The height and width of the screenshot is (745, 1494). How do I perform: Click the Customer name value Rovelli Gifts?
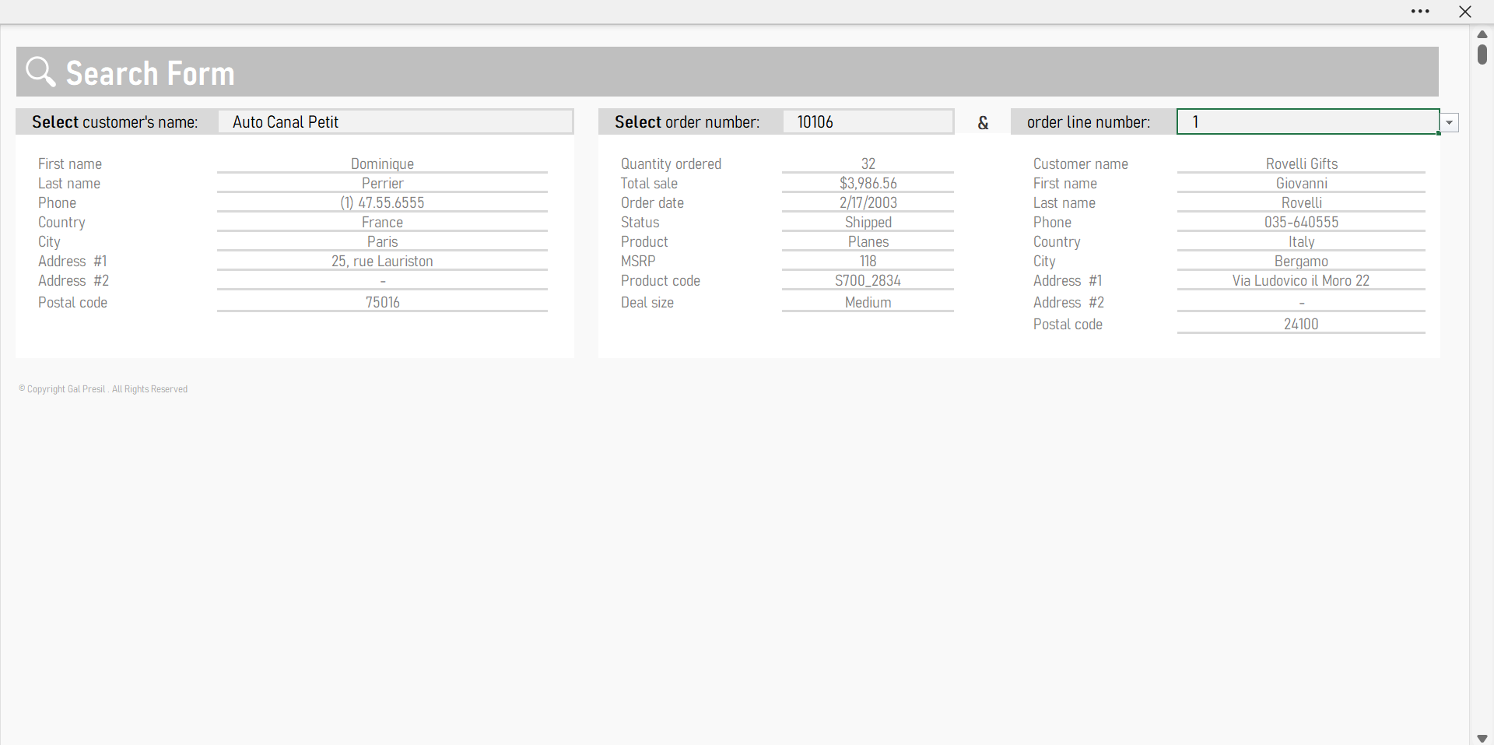[x=1301, y=164]
